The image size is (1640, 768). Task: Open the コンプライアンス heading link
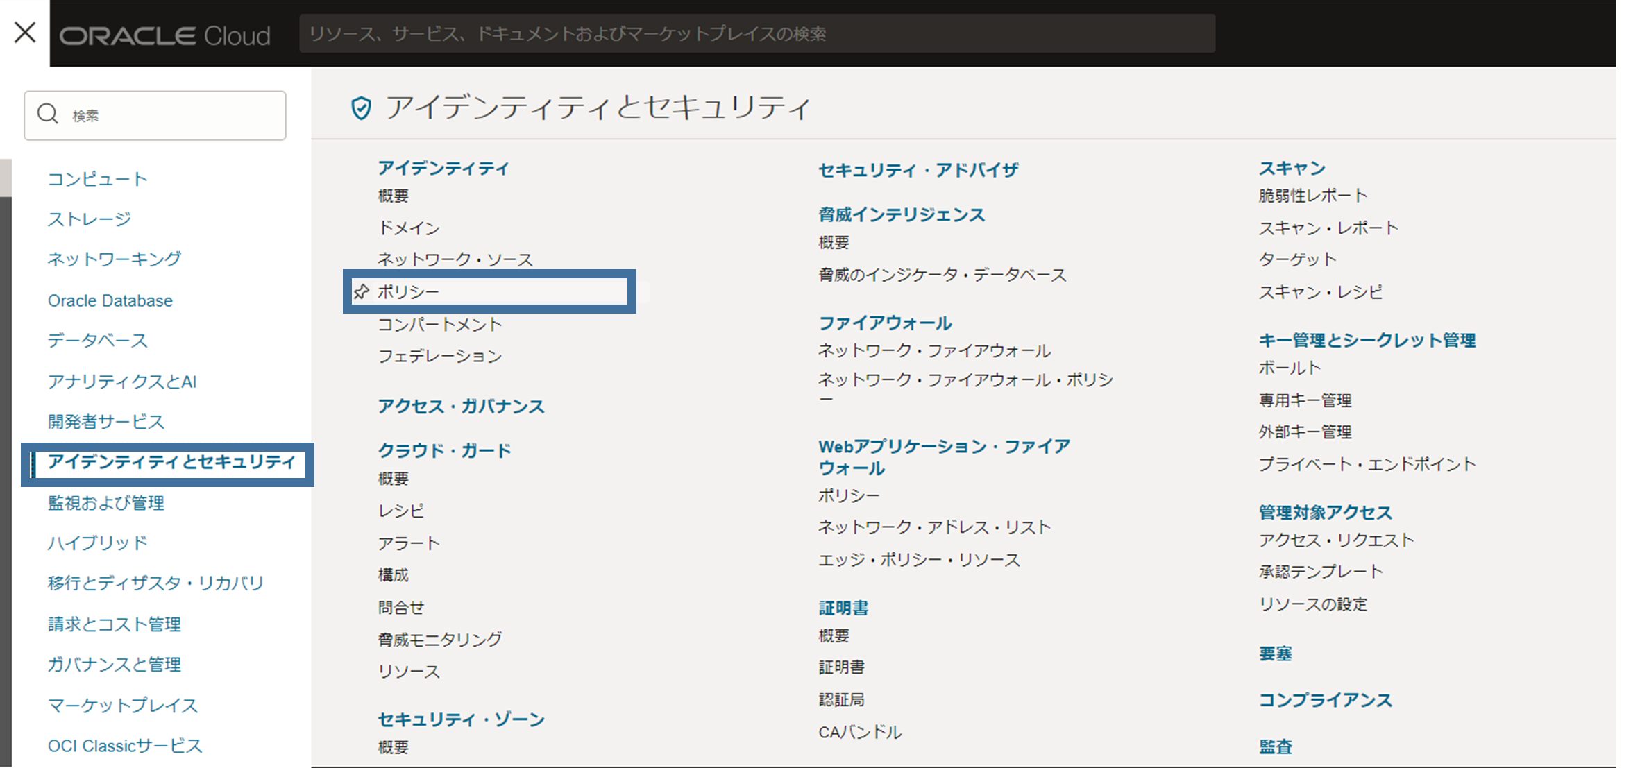1325,700
